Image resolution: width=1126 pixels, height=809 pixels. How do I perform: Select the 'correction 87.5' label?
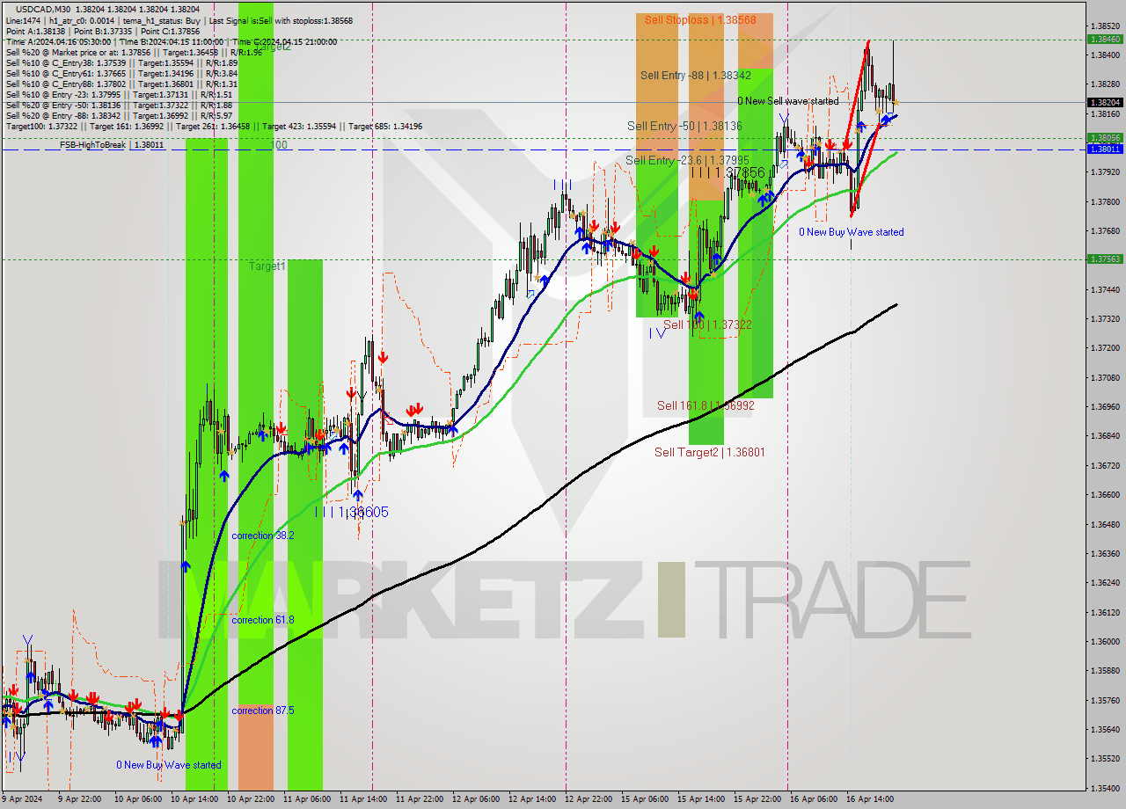coord(263,711)
